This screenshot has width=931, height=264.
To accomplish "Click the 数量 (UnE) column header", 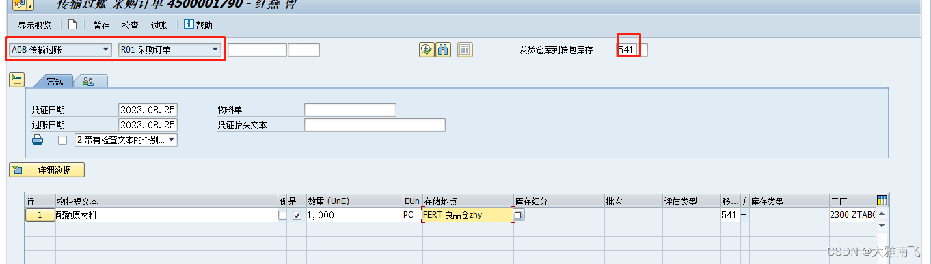I will click(x=354, y=201).
